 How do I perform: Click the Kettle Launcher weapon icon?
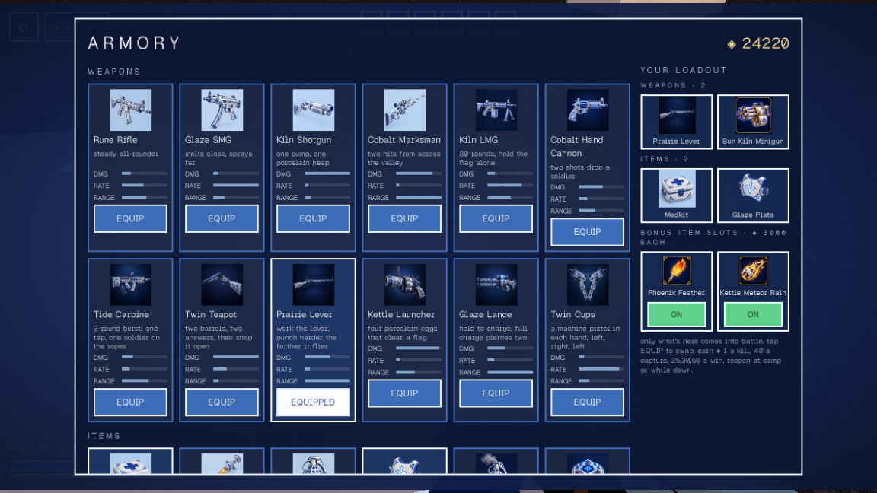[x=404, y=285]
